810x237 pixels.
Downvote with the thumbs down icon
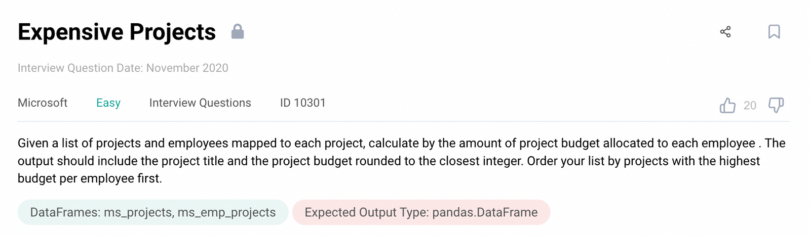[x=776, y=105]
